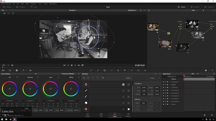Click the Lift master wheel slider
This screenshot has width=216, height=121.
tap(9, 101)
